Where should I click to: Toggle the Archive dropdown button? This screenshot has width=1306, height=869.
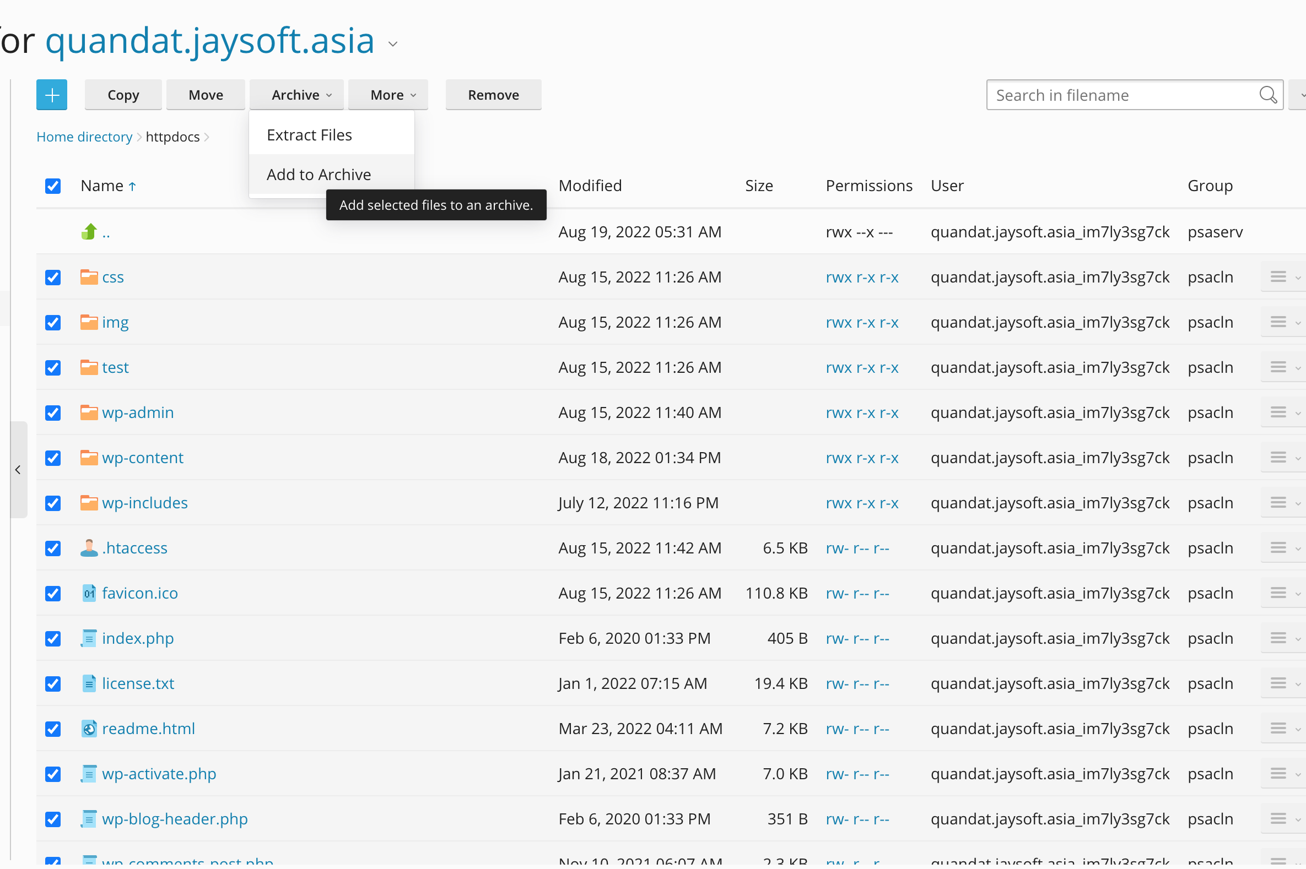(296, 95)
